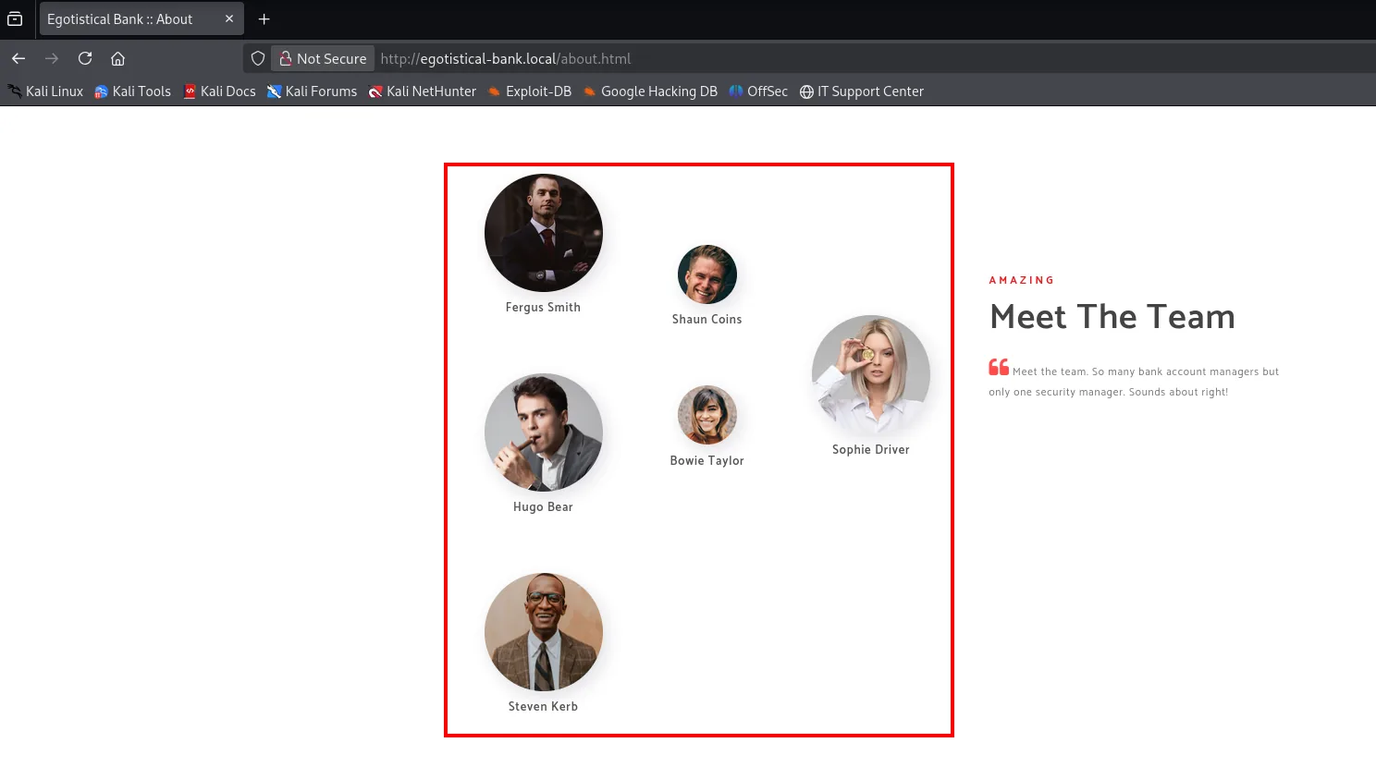Open the OffSec bookmark

(758, 91)
